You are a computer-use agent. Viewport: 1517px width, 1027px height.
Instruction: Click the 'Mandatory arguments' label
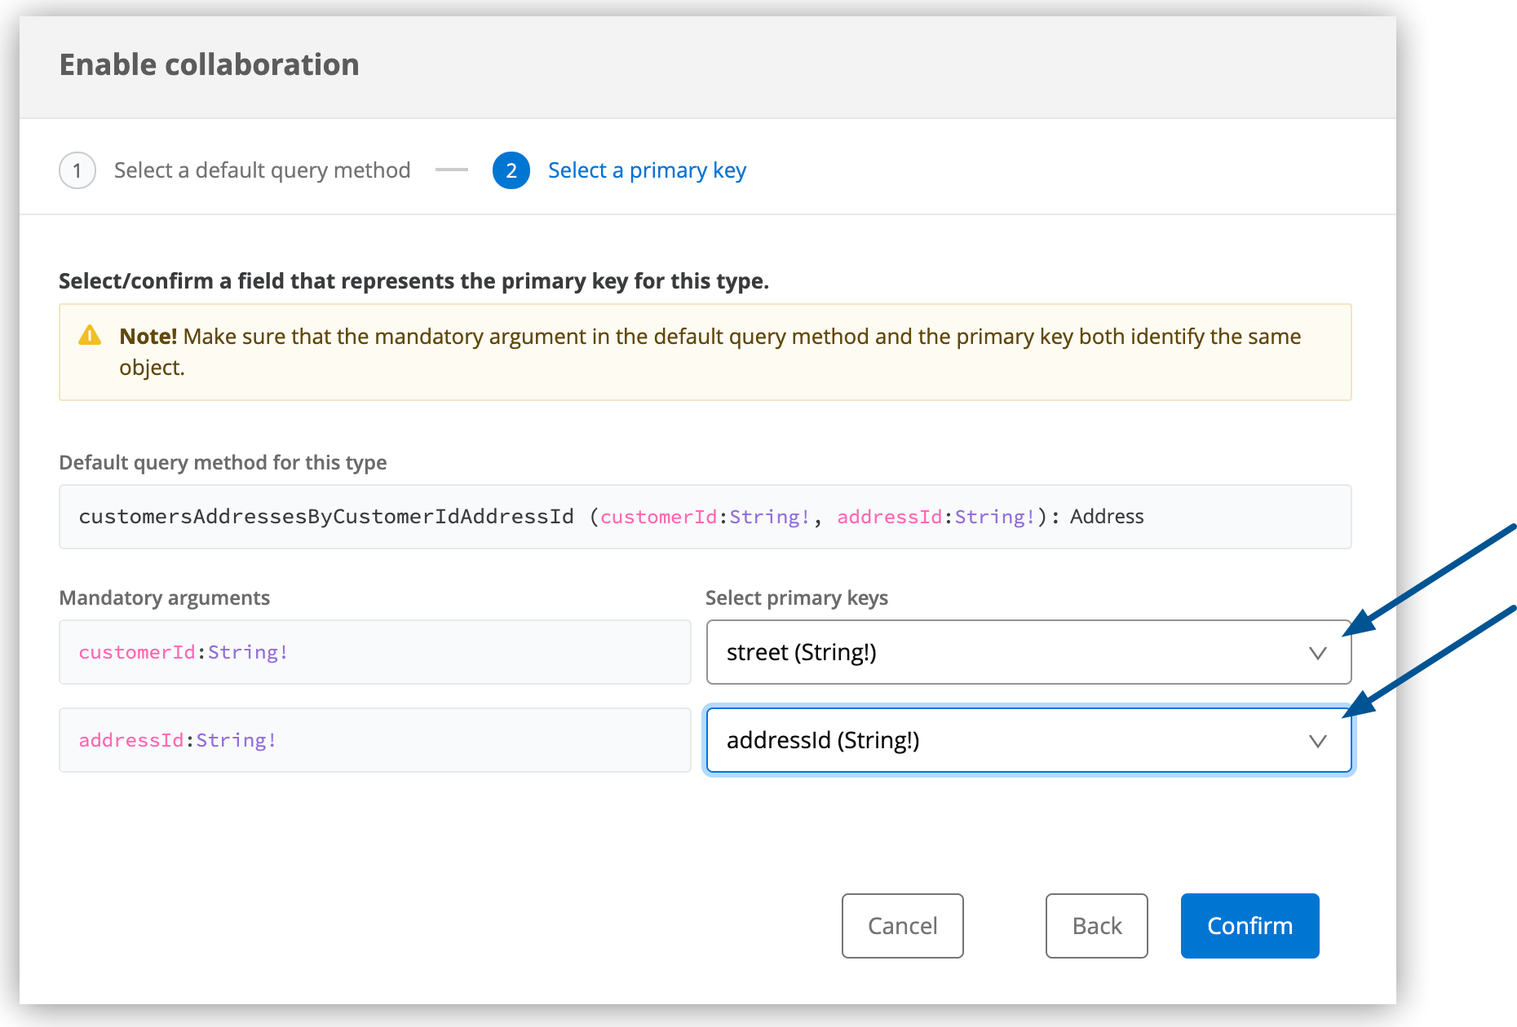pos(164,597)
